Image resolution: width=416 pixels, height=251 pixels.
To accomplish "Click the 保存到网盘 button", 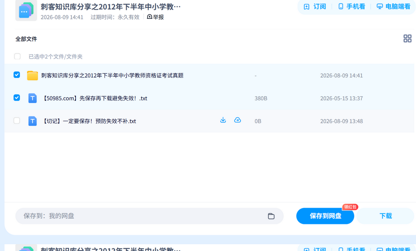I will pyautogui.click(x=325, y=216).
